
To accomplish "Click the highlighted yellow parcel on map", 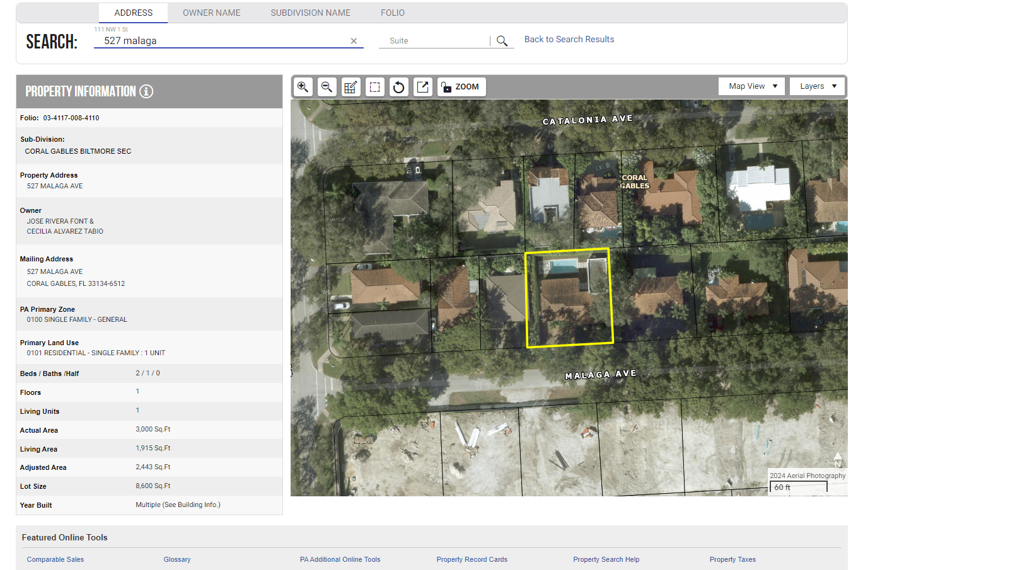I will pyautogui.click(x=569, y=298).
